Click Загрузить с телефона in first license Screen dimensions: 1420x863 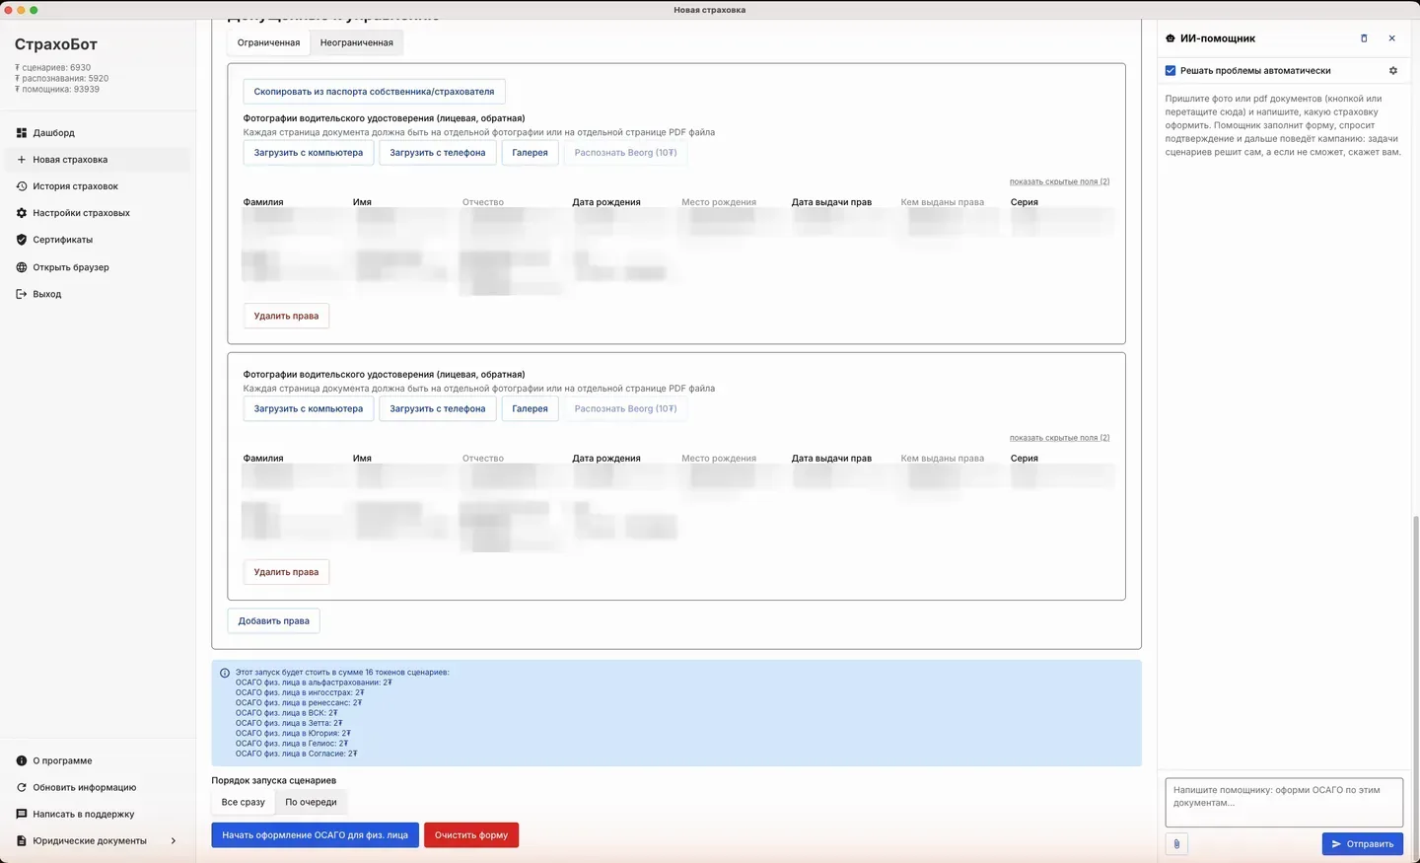click(438, 153)
